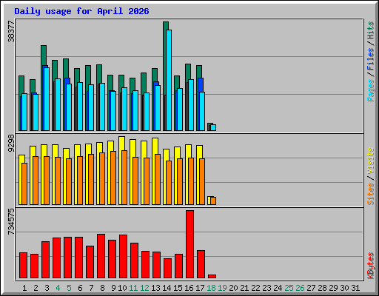
Task: Click the day 31 axis label
Action: (355, 288)
